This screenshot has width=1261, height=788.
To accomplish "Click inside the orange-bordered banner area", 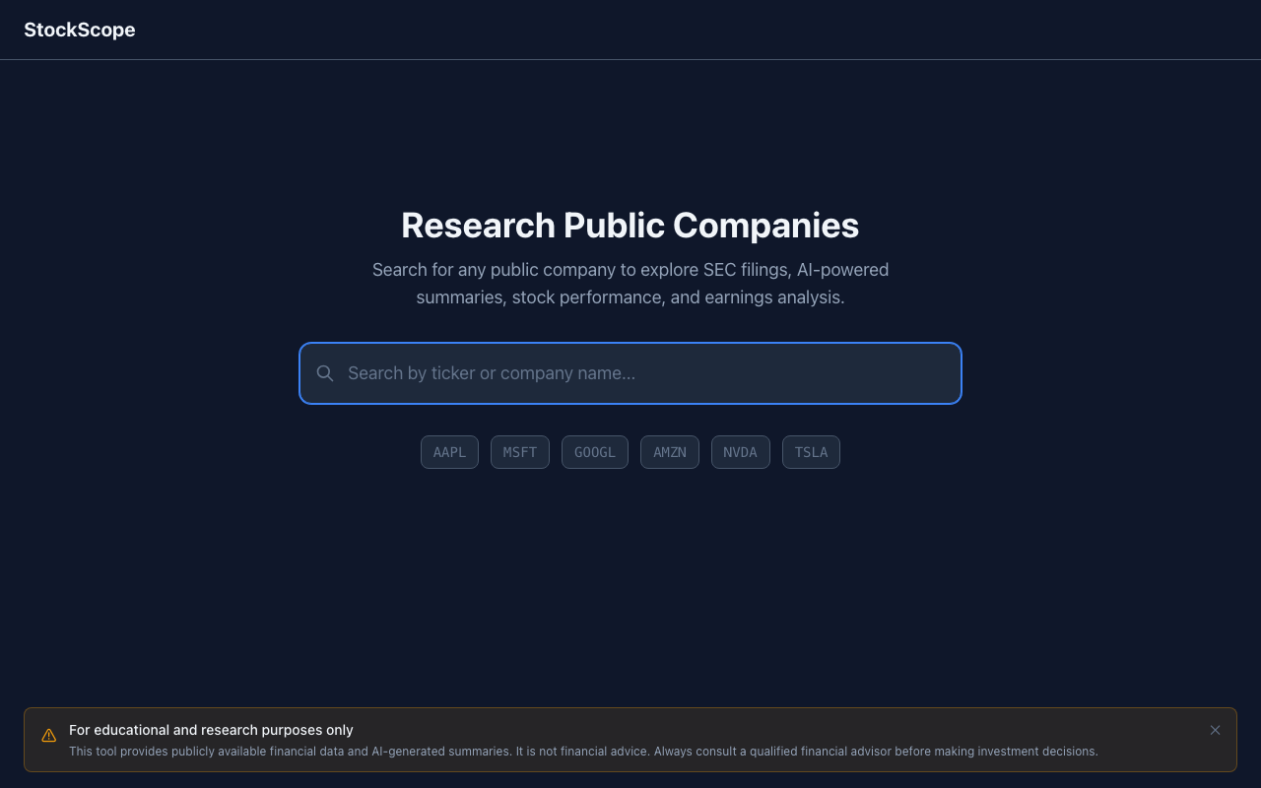I will 630,740.
